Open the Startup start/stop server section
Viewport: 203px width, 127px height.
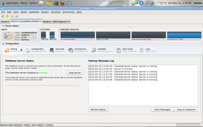point(13,50)
